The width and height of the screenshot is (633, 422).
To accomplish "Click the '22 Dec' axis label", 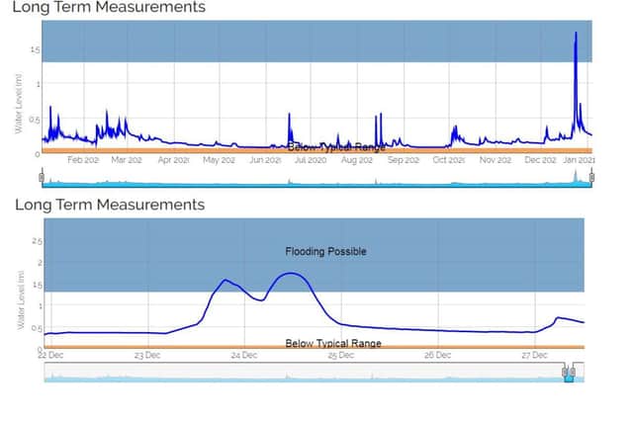I will pos(50,355).
